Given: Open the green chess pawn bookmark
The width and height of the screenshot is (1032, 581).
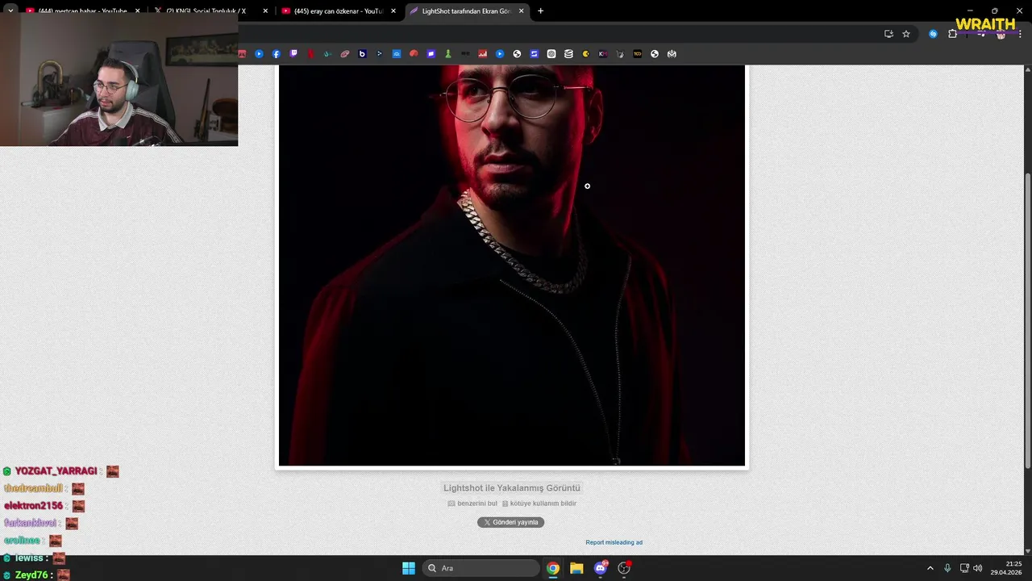Looking at the screenshot, I should pyautogui.click(x=447, y=54).
